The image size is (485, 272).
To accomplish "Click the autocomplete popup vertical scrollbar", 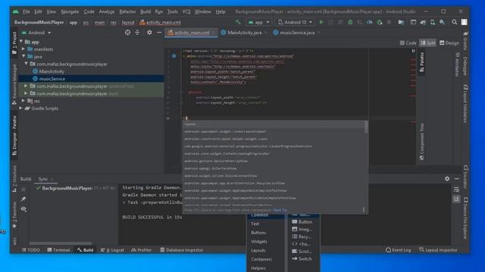I will (366, 127).
